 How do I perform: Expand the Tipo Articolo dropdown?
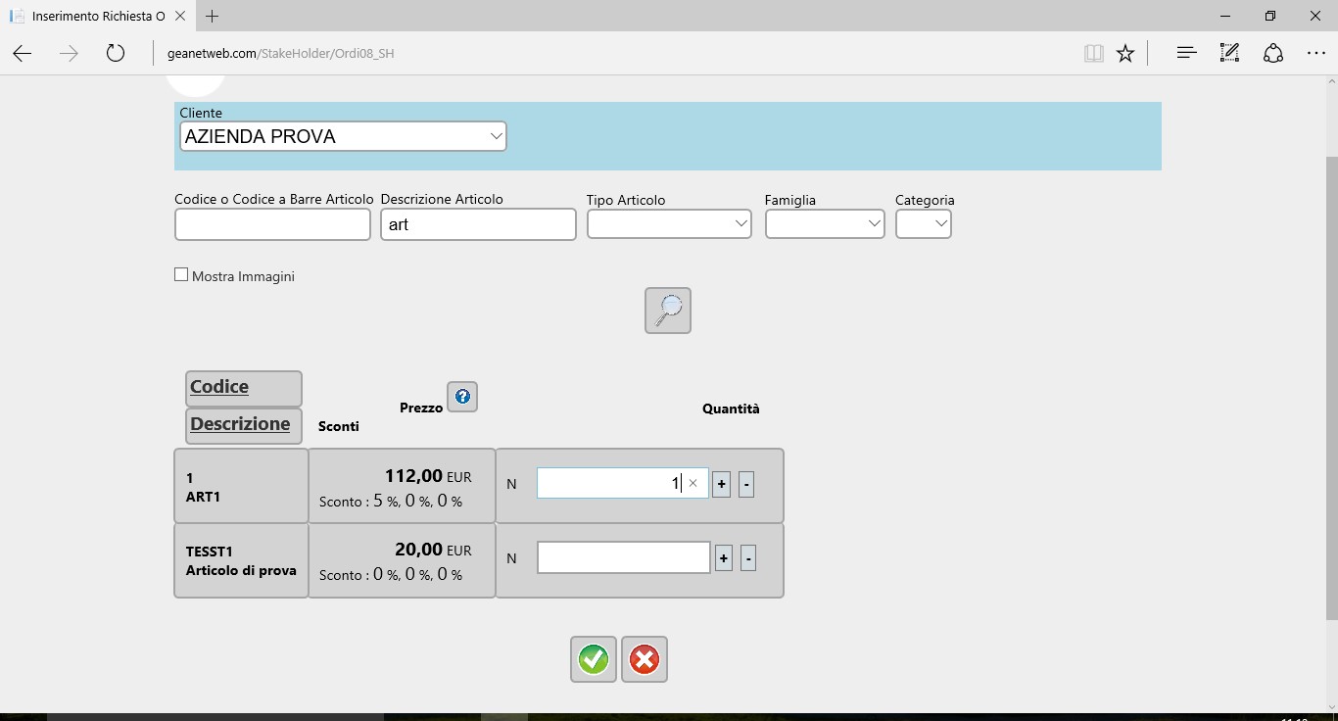coord(669,224)
